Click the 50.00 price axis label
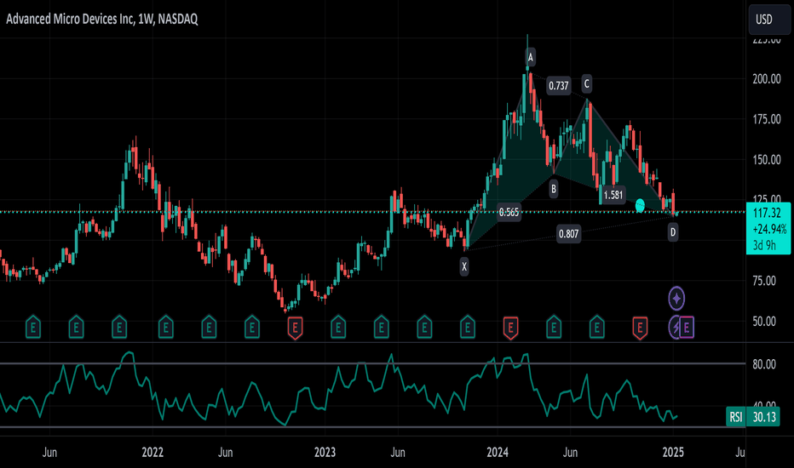Viewport: 794px width, 468px height. [x=764, y=322]
